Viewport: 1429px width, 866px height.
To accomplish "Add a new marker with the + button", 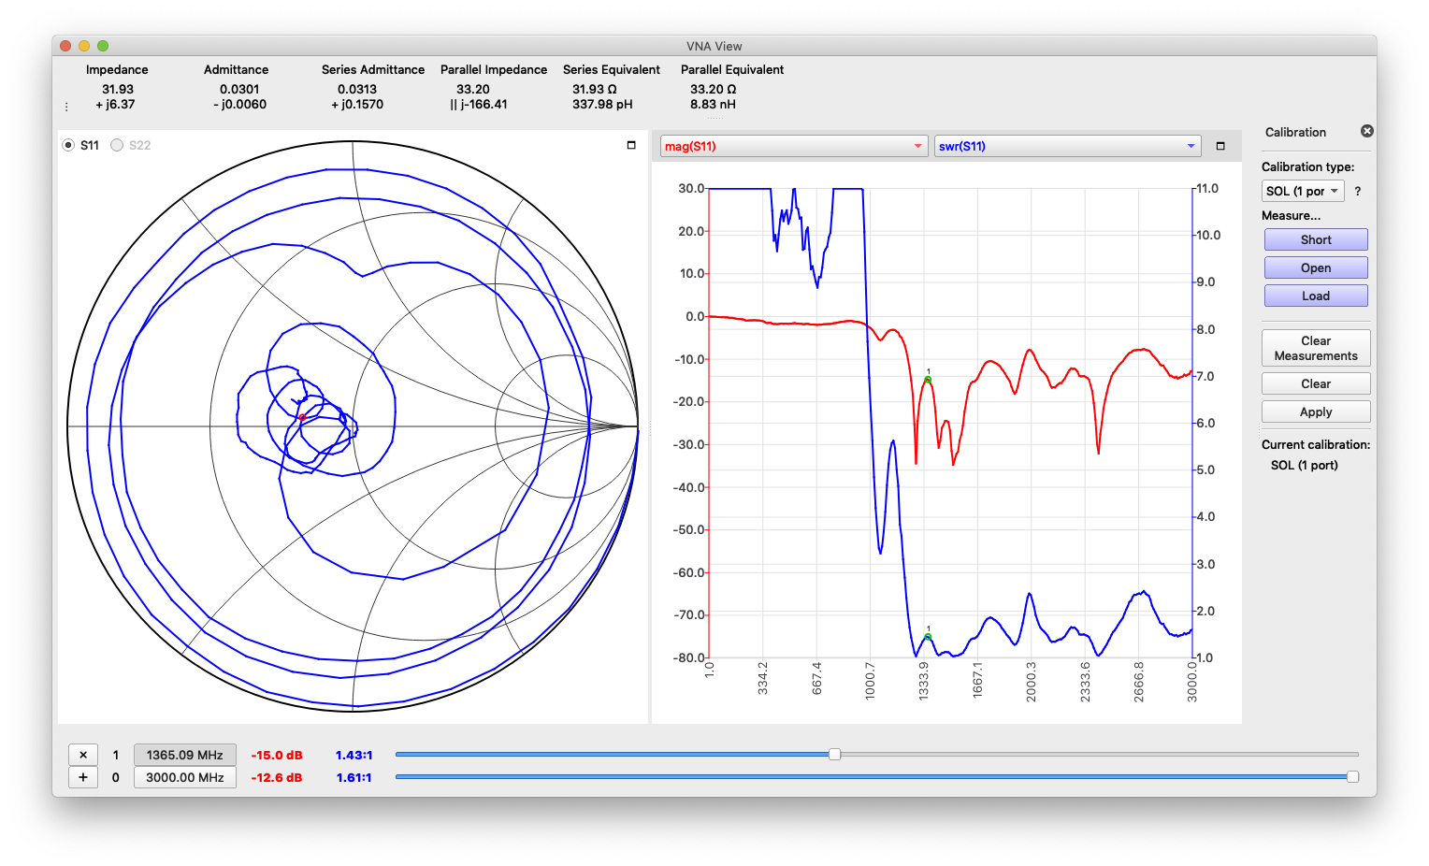I will 83,777.
